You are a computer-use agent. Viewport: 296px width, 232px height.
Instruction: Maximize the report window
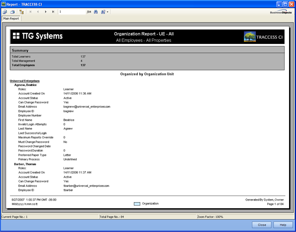point(285,4)
